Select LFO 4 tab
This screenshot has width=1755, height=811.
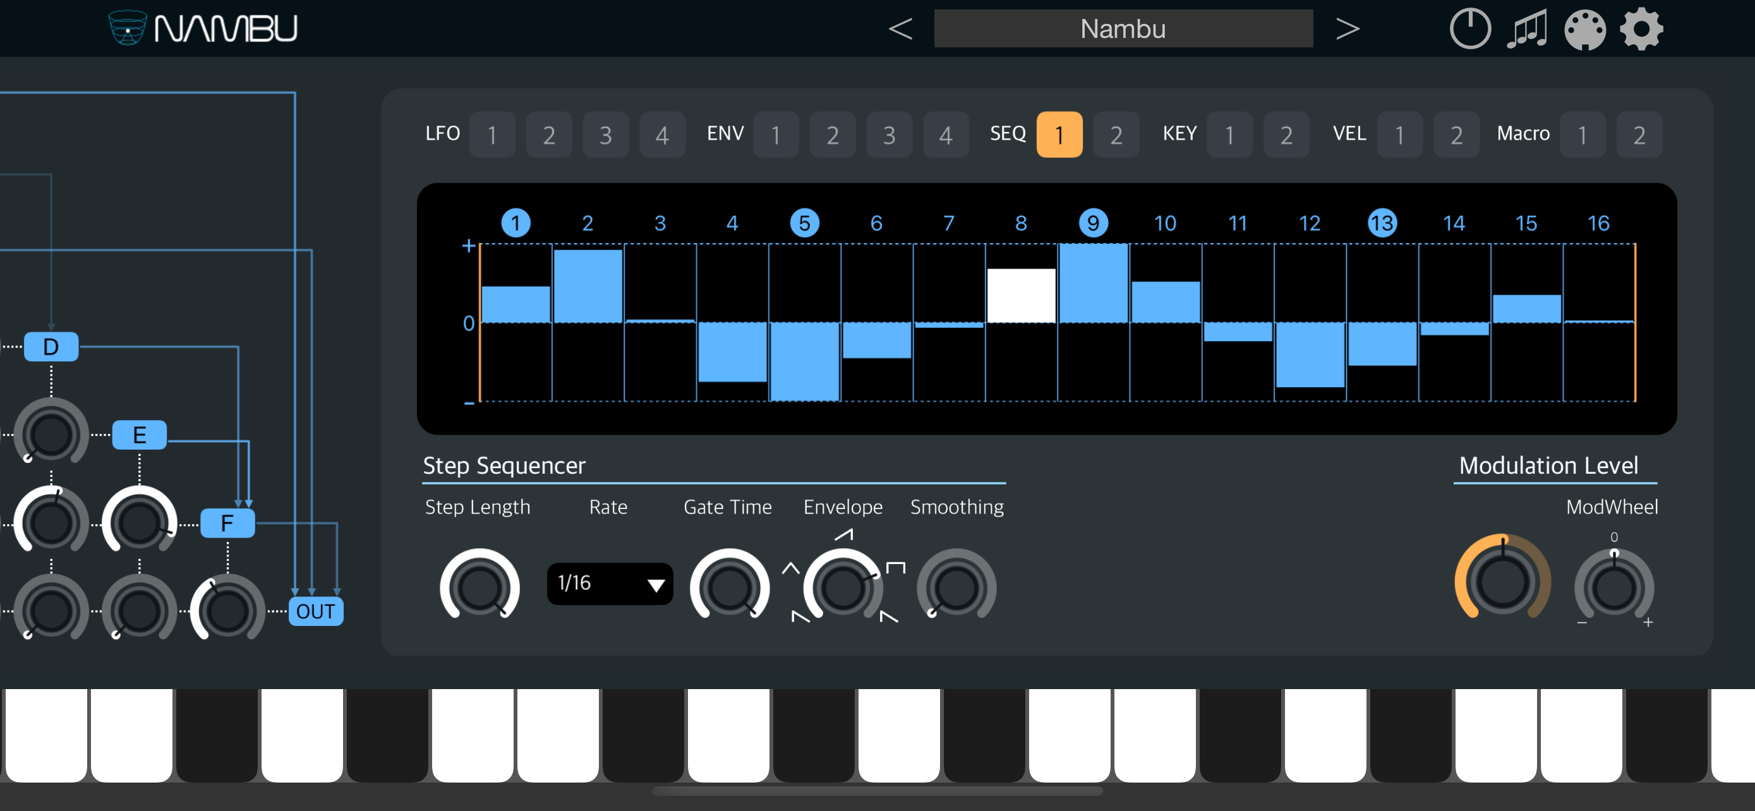point(661,135)
